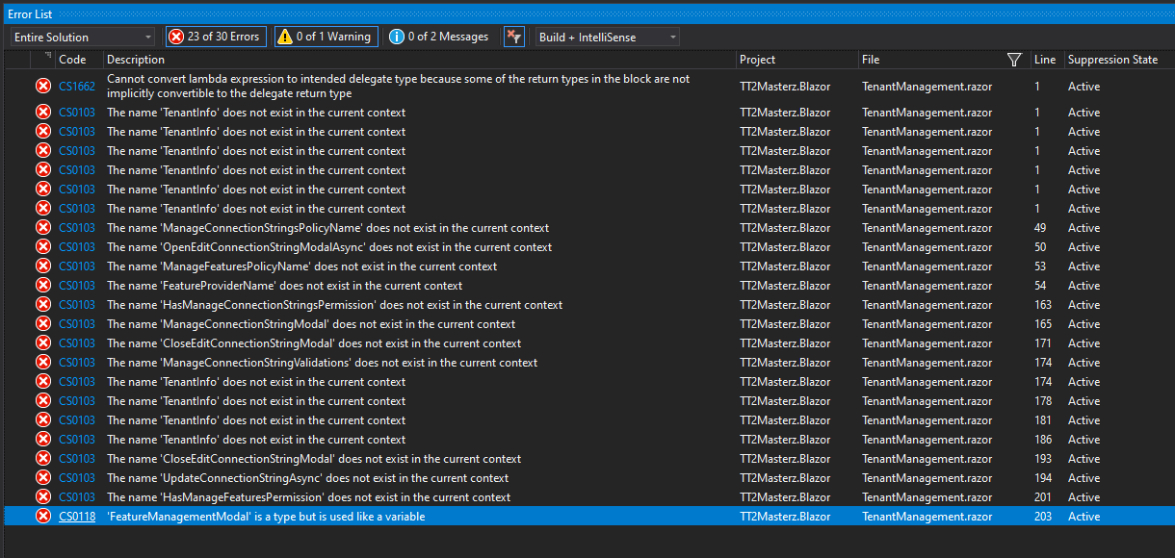Click the red error icon on the CS1662 row
Viewport: 1175px width, 558px height.
pos(42,85)
